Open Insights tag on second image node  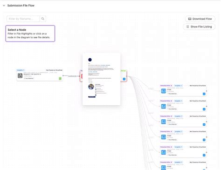click(178, 101)
